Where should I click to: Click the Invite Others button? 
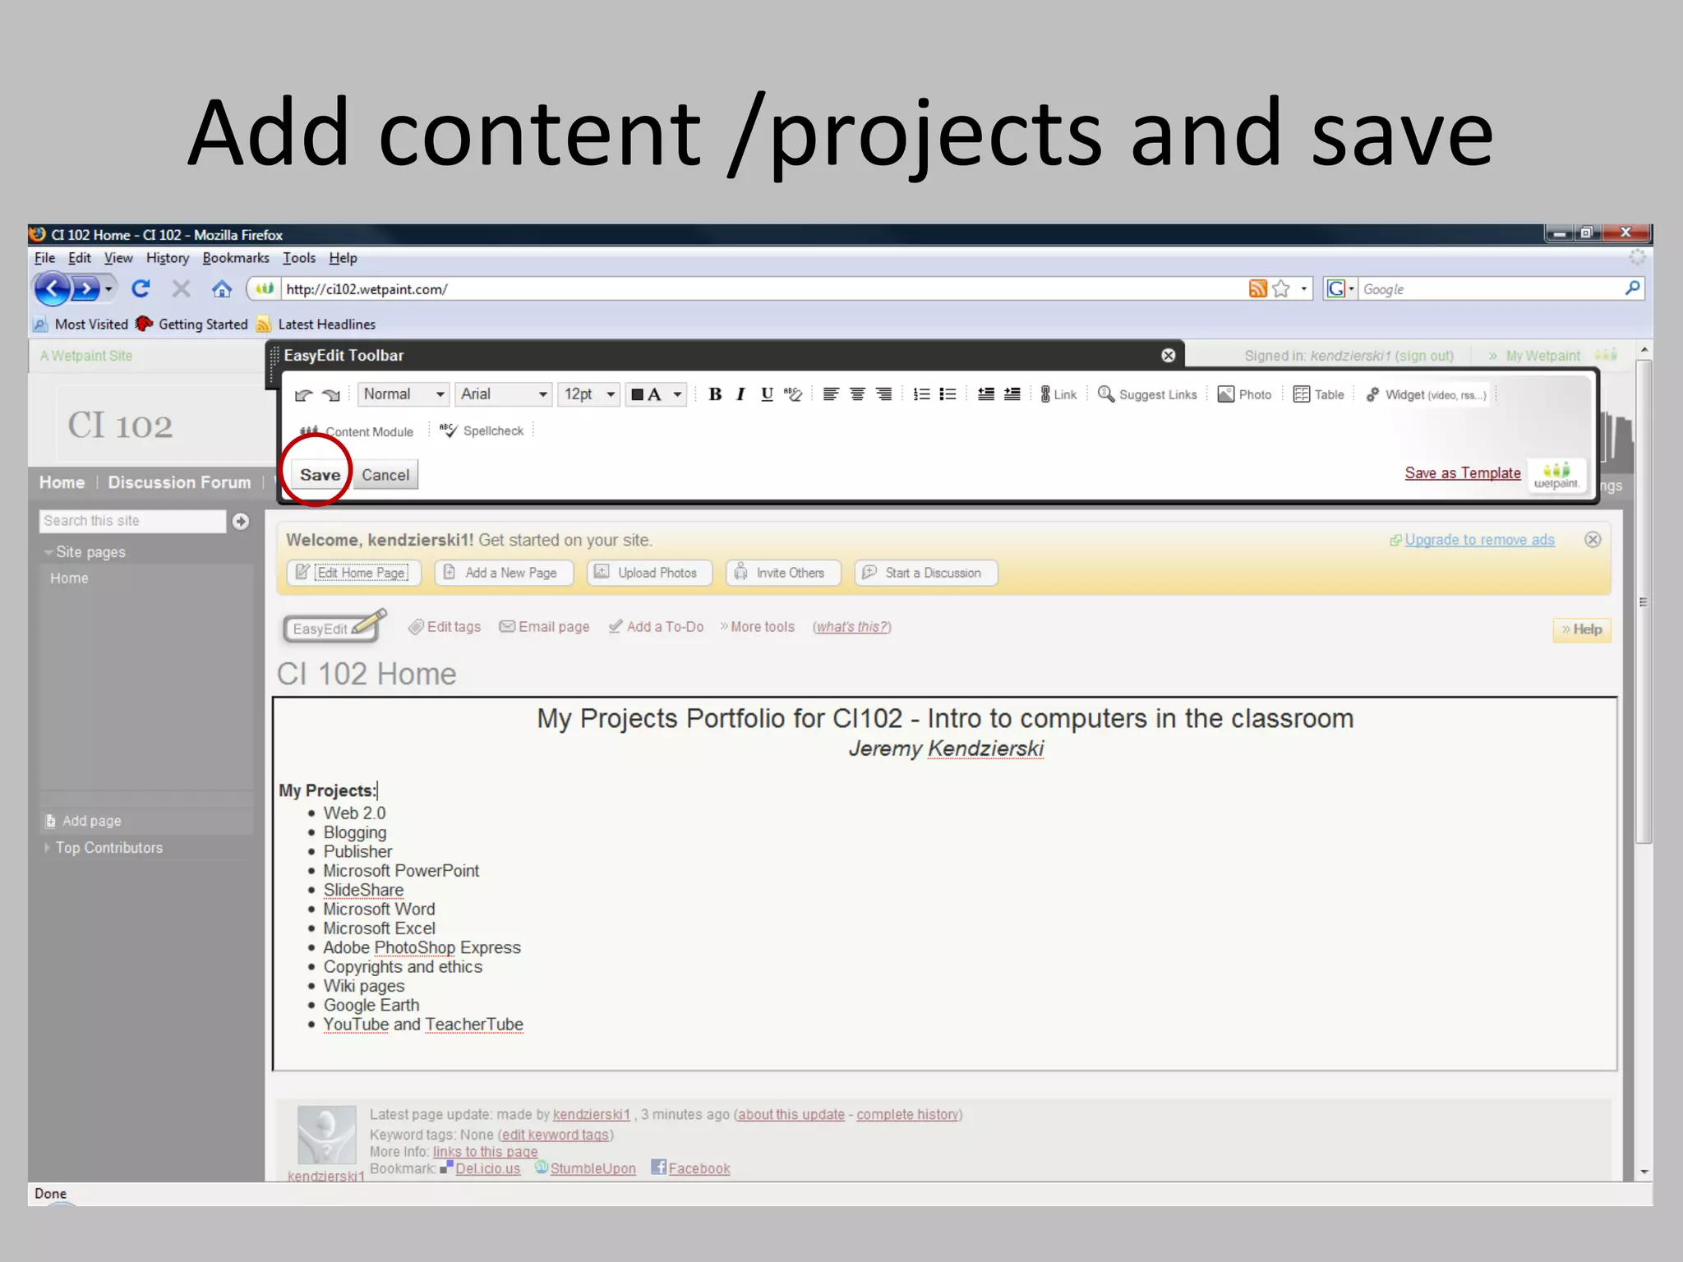(x=783, y=573)
